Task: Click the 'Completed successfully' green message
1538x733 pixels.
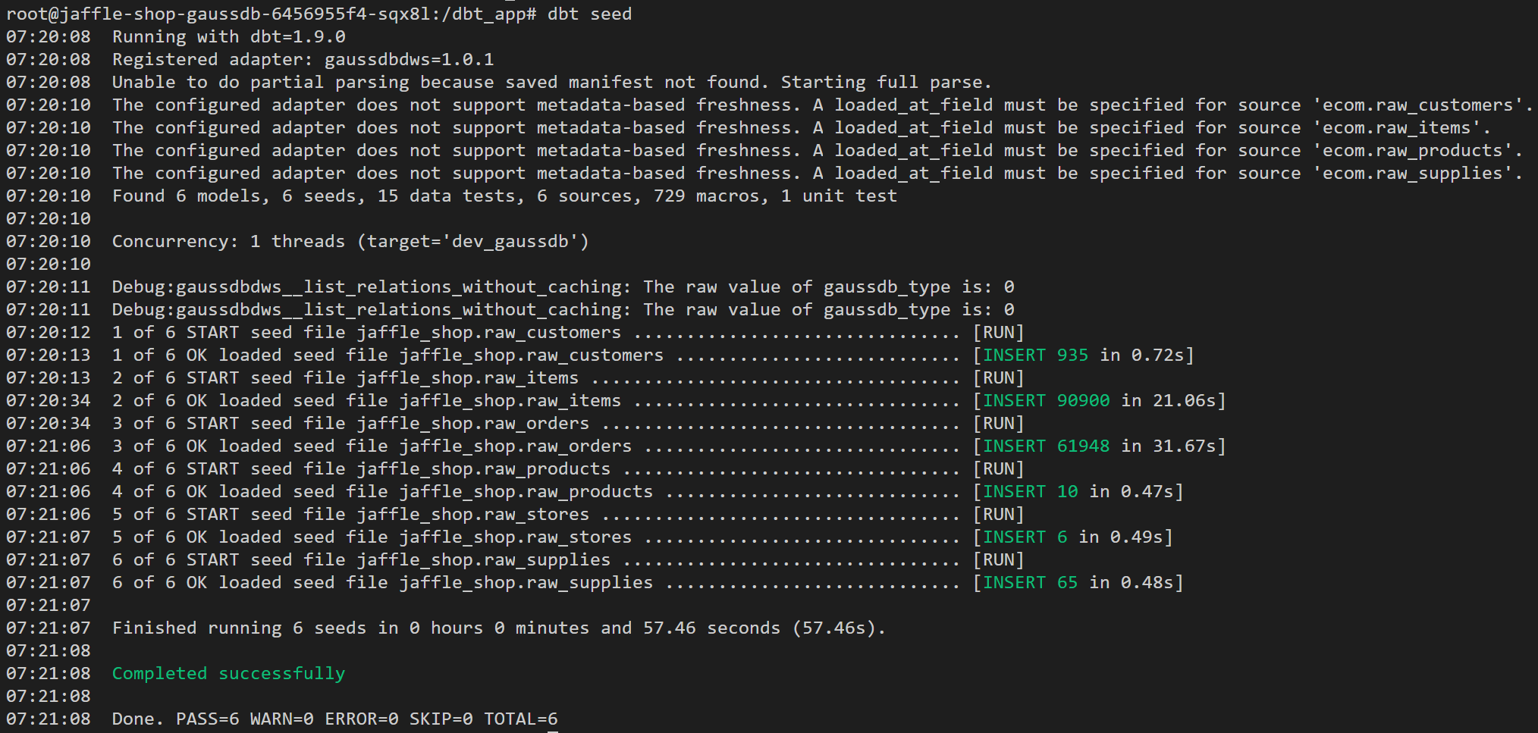Action: pyautogui.click(x=228, y=673)
